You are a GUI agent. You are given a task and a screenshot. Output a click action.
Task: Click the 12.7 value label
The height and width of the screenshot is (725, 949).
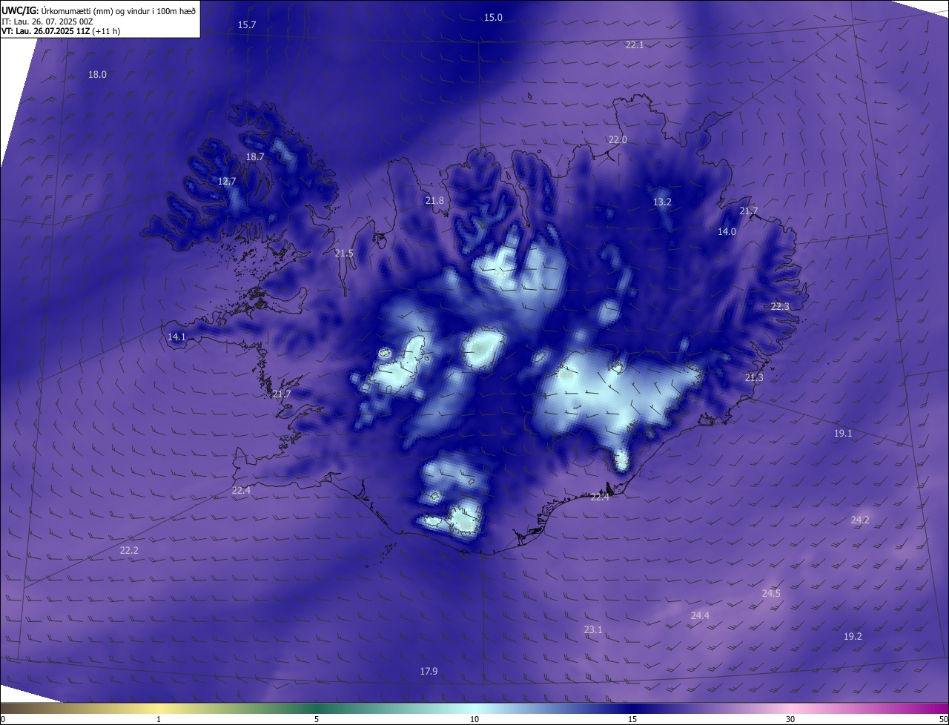coord(227,182)
